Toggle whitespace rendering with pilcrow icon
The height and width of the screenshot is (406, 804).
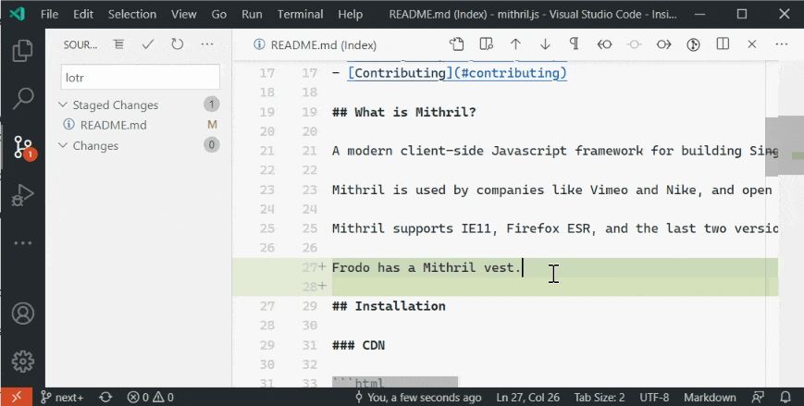(575, 44)
